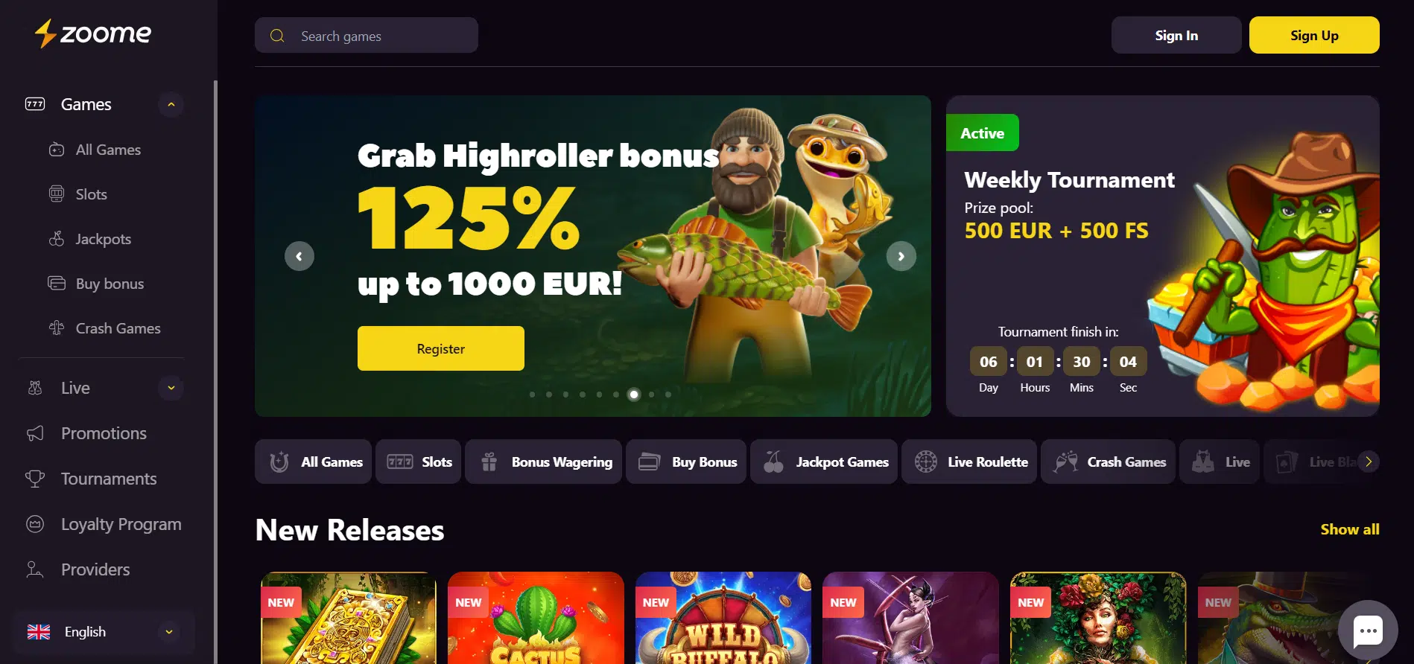
Task: Click the Crash Games sidebar icon
Action: click(57, 328)
